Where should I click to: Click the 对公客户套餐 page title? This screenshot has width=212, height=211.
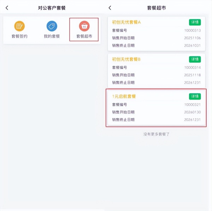pos(52,8)
